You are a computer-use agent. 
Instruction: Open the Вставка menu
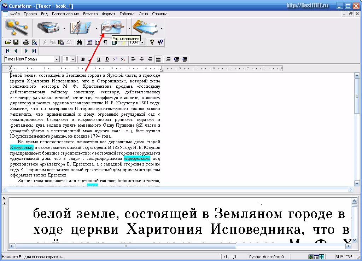90,14
